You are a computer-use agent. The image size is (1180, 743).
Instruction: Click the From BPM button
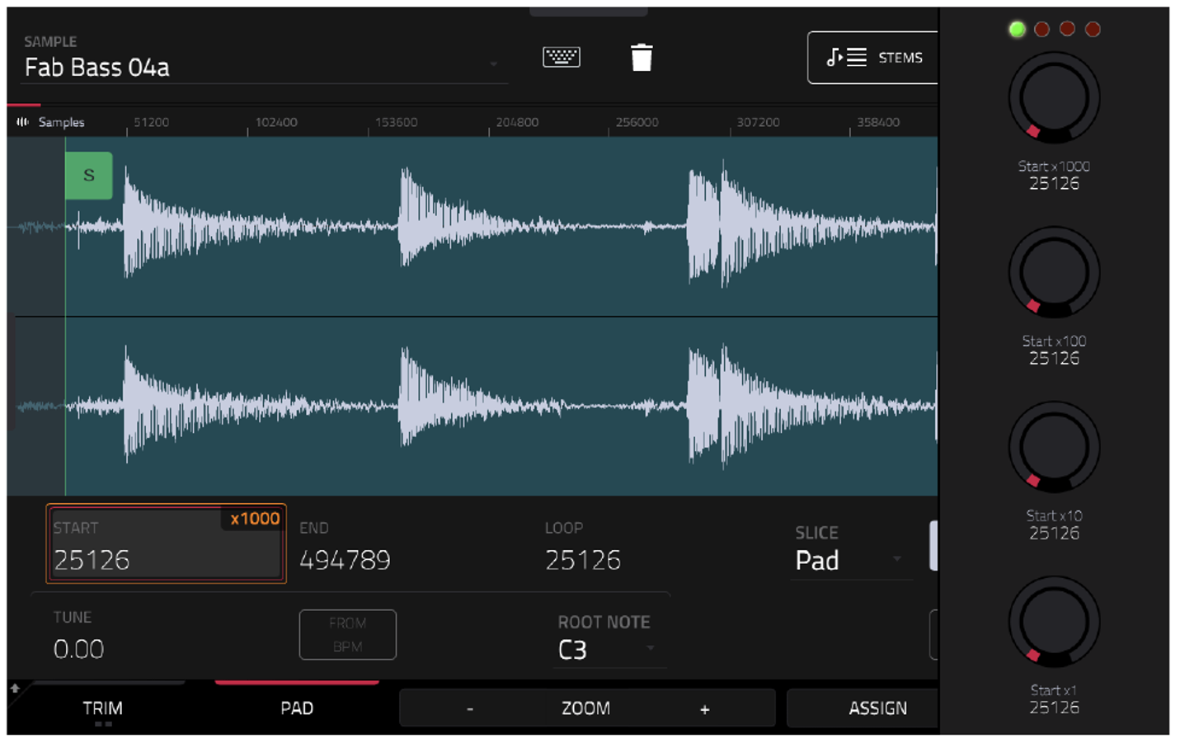pos(347,635)
